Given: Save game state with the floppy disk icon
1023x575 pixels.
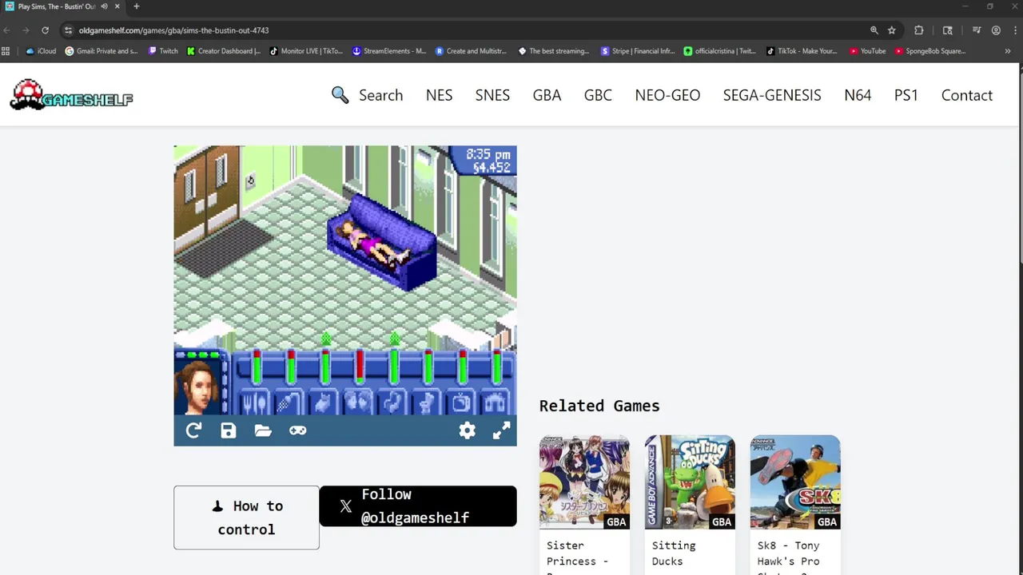Looking at the screenshot, I should click(229, 430).
